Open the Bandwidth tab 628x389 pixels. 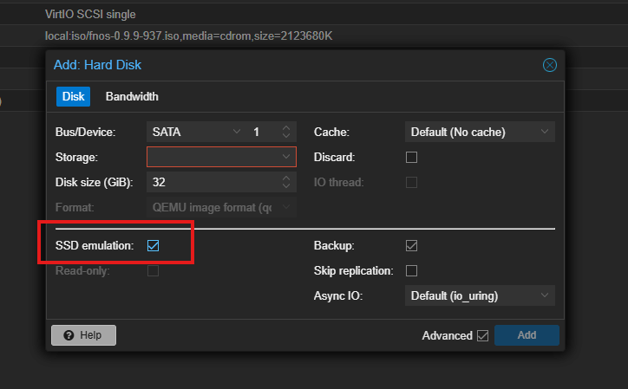coord(132,96)
